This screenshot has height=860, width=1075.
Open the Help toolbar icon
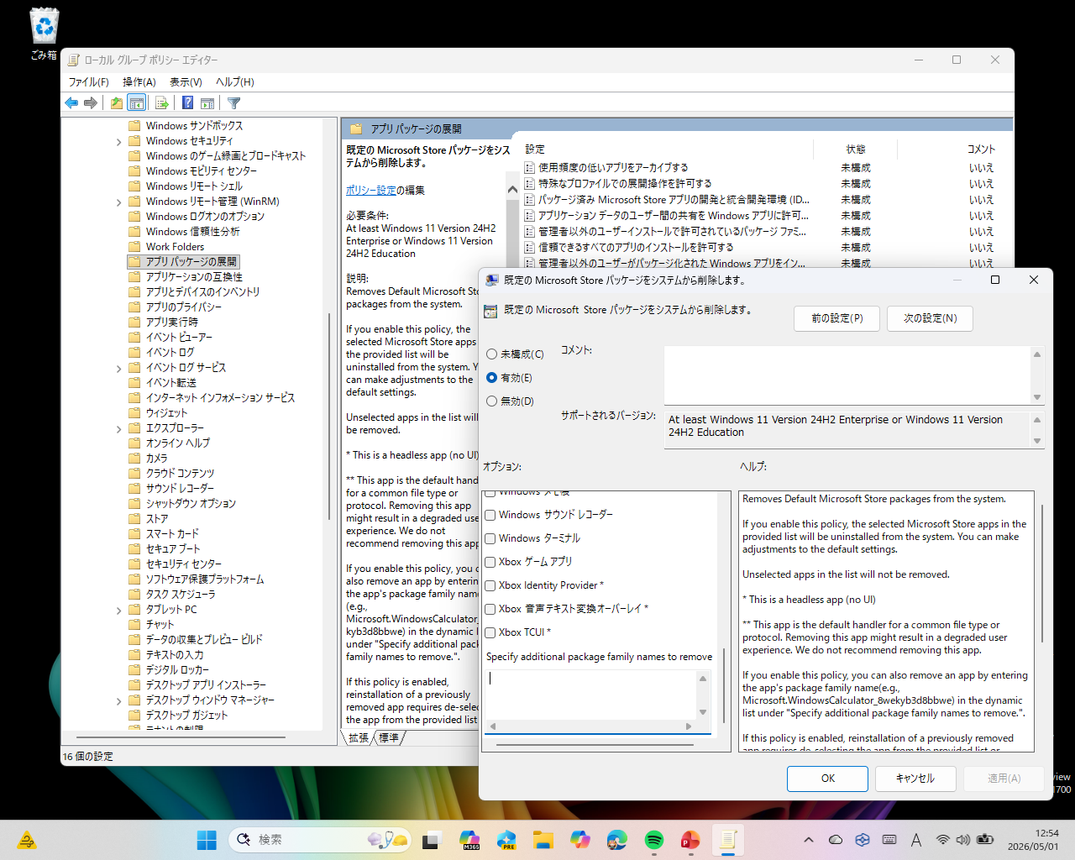click(x=188, y=103)
